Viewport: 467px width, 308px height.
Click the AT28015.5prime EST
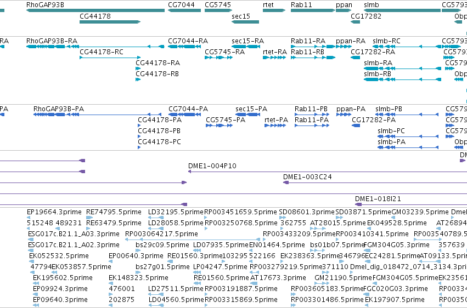tap(318, 229)
